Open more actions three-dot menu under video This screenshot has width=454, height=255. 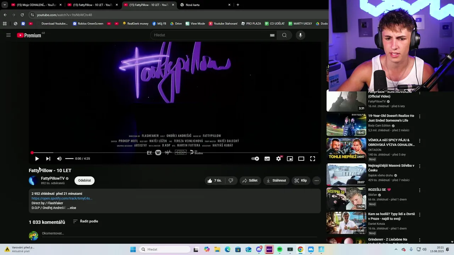click(x=316, y=181)
